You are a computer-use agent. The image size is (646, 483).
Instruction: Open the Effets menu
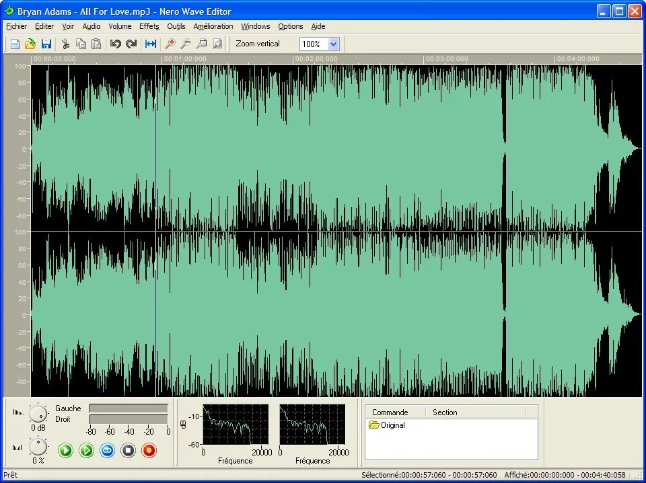point(149,26)
